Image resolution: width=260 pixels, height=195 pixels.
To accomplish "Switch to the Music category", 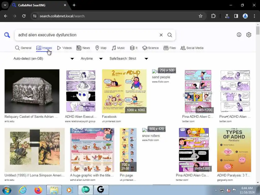I will click(118, 48).
